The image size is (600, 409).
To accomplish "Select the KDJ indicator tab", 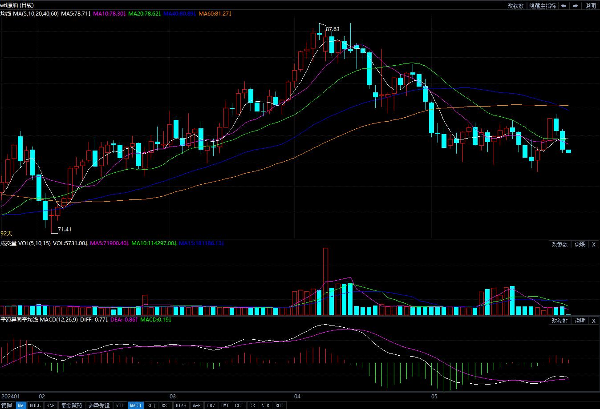I will [x=151, y=405].
